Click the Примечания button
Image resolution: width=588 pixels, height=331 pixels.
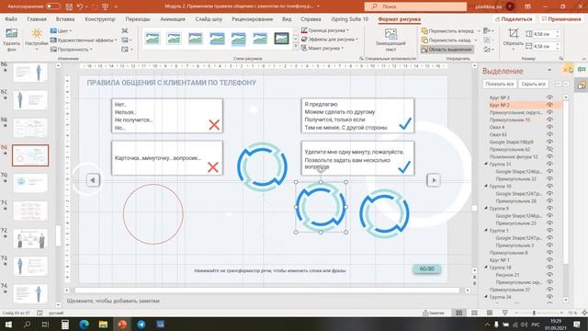click(561, 19)
